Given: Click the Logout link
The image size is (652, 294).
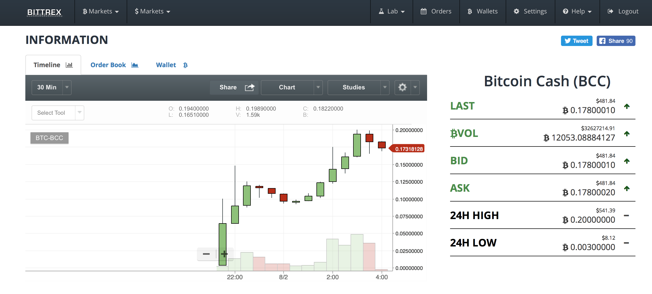Looking at the screenshot, I should 623,11.
